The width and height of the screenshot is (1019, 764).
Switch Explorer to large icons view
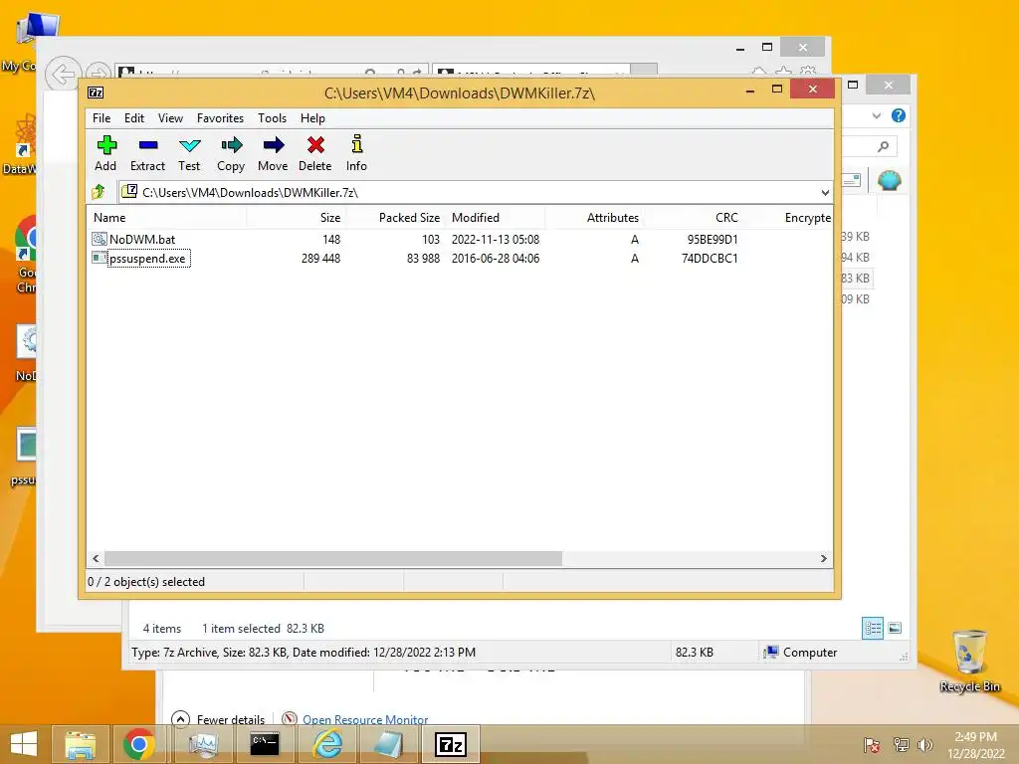(895, 628)
